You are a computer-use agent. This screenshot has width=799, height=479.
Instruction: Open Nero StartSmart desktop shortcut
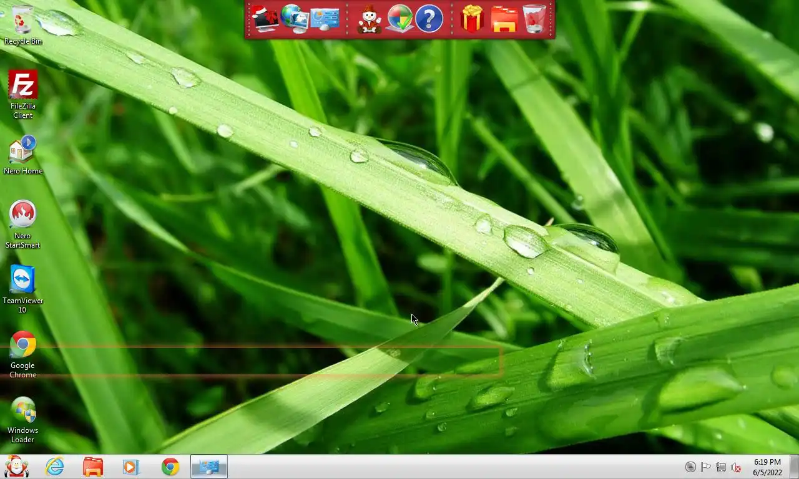point(23,224)
